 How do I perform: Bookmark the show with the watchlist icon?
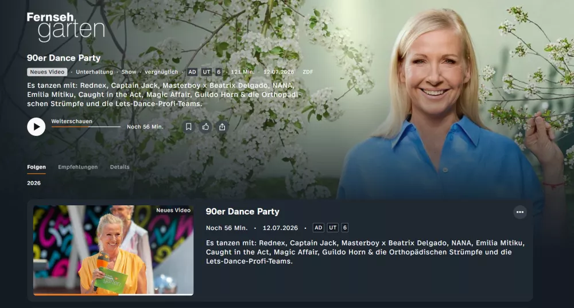pyautogui.click(x=188, y=127)
